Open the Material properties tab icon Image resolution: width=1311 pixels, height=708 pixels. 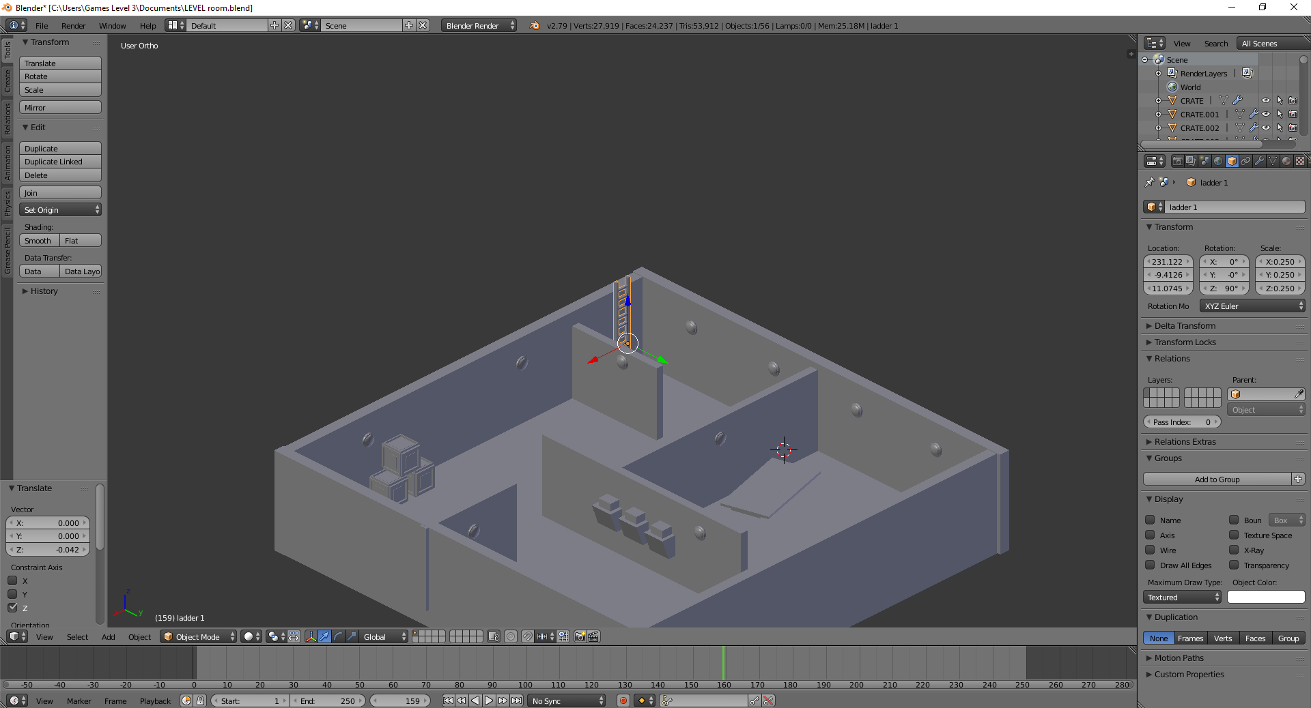tap(1286, 161)
